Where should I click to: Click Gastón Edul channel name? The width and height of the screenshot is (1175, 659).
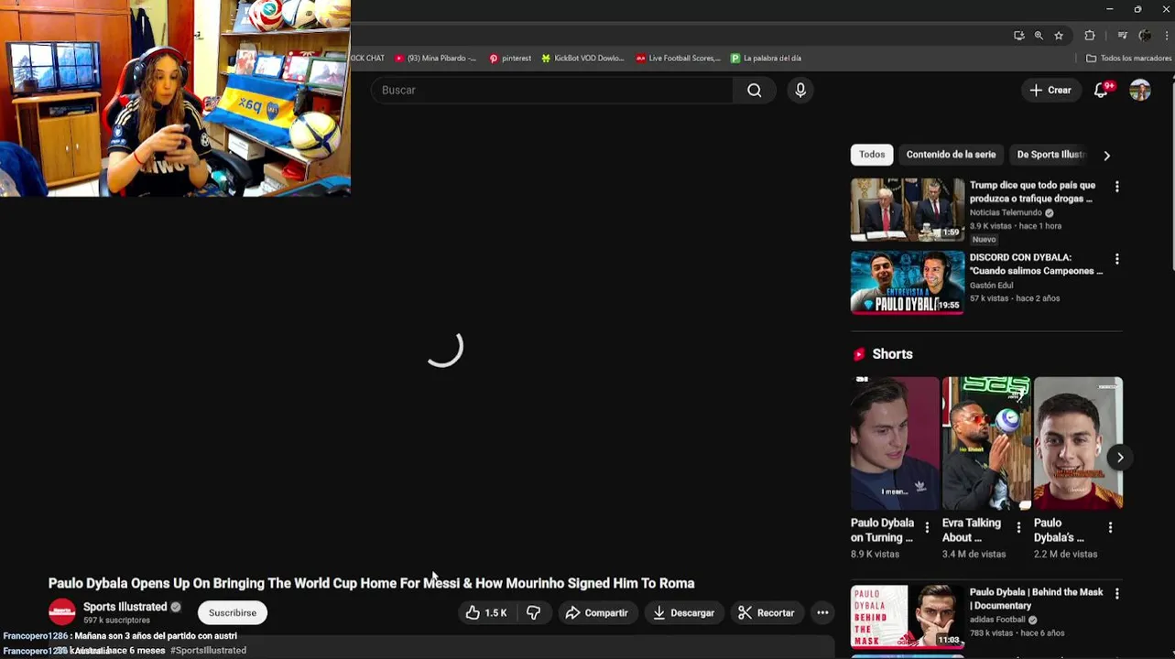tap(991, 285)
